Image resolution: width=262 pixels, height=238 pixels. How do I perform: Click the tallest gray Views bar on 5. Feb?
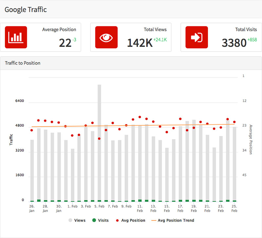[x=99, y=142]
